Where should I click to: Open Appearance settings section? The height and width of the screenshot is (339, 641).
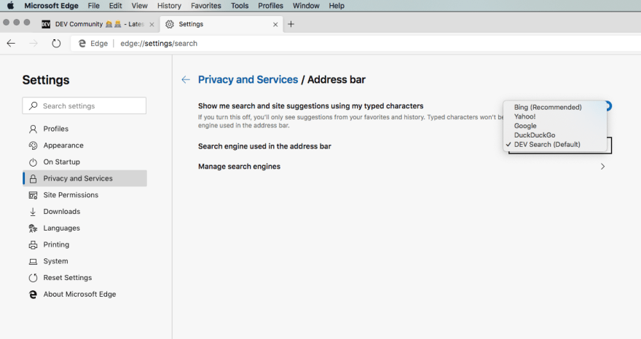tap(84, 145)
